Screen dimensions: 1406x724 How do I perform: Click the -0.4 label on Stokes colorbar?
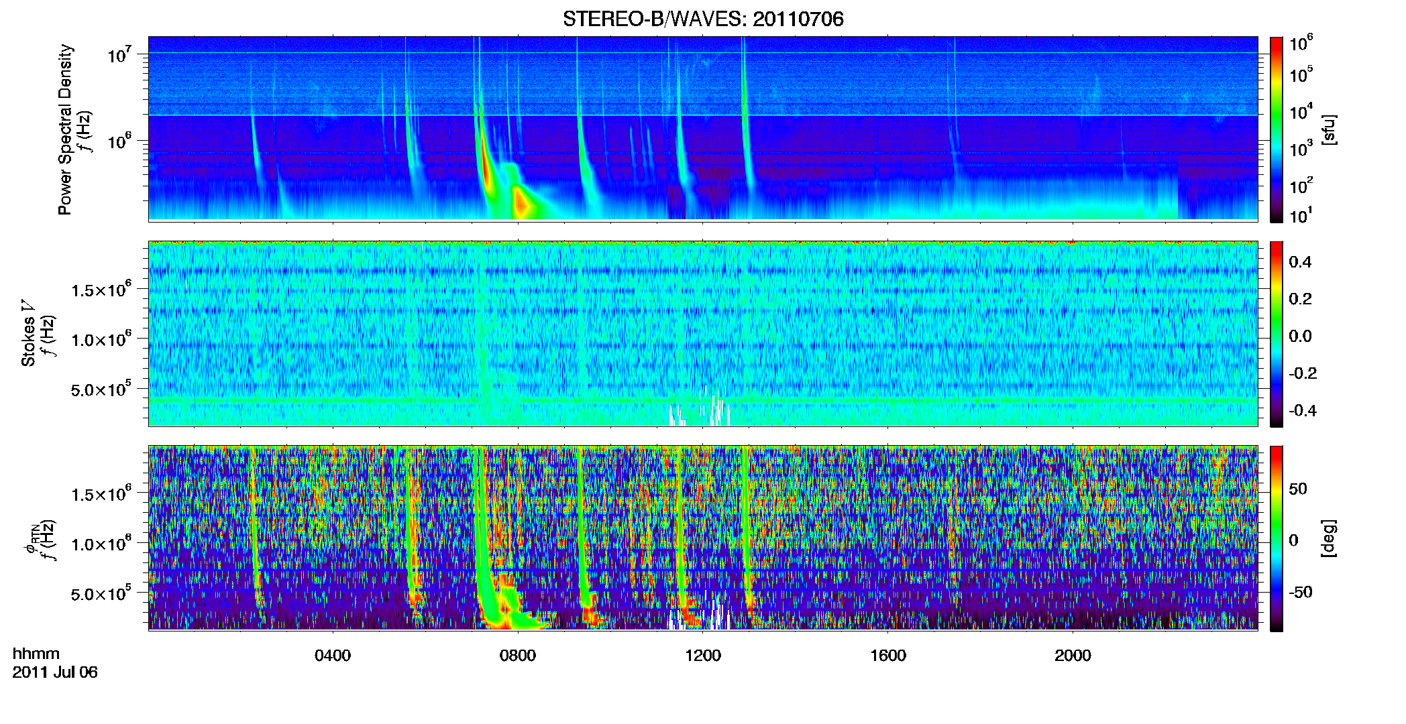(x=1303, y=410)
